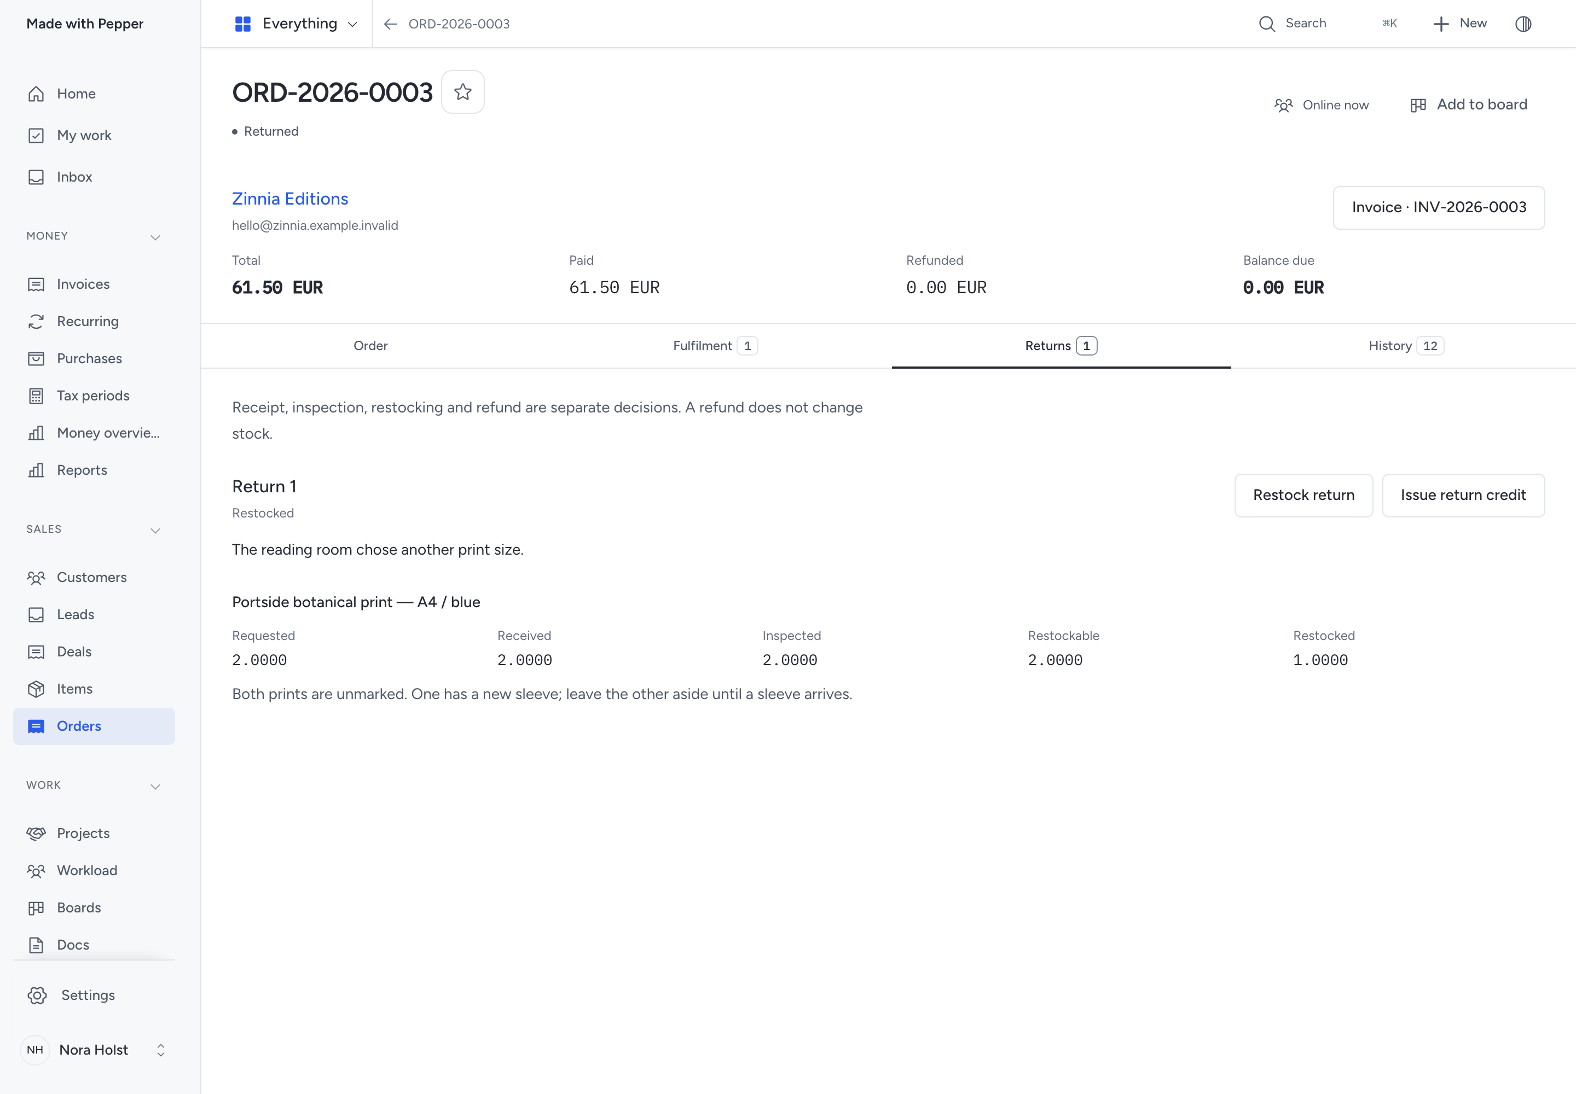Open Leads page
Image resolution: width=1576 pixels, height=1094 pixels.
coord(94,614)
